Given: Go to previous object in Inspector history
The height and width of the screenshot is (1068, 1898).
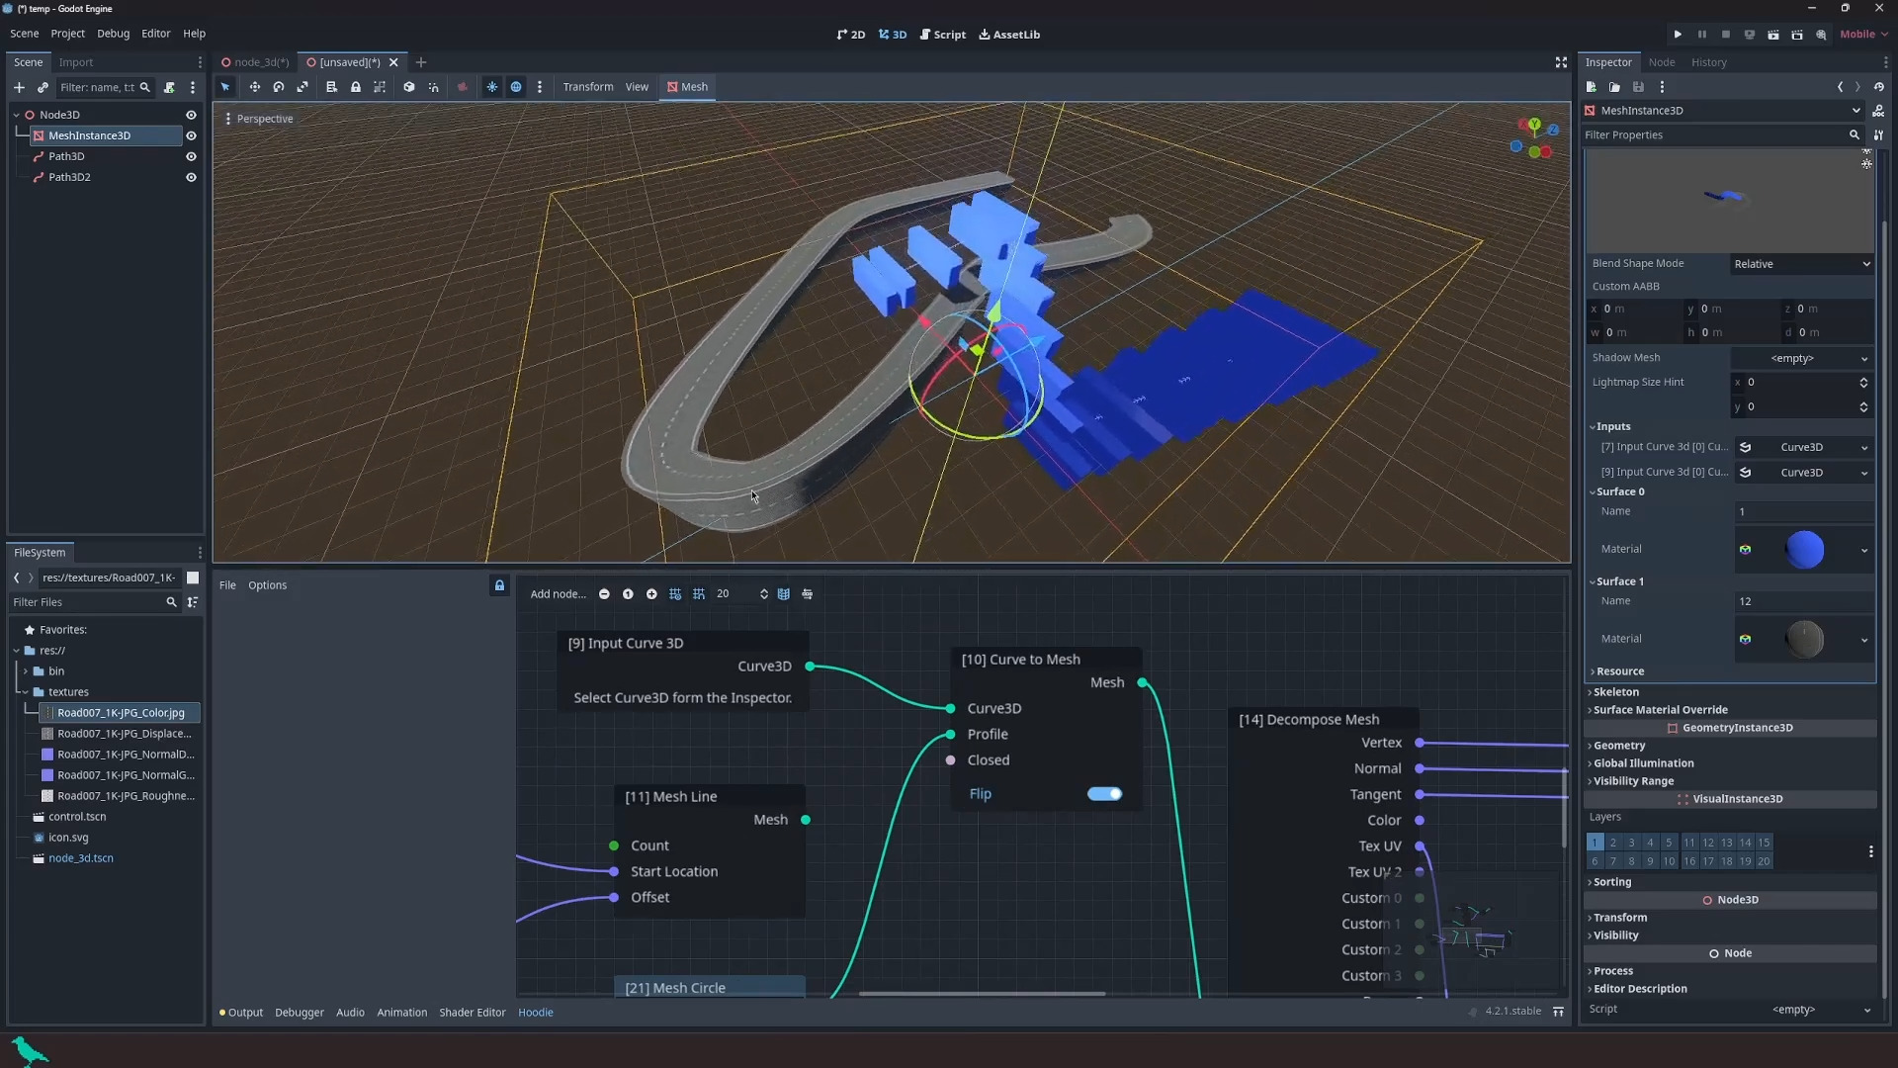Looking at the screenshot, I should 1841,87.
